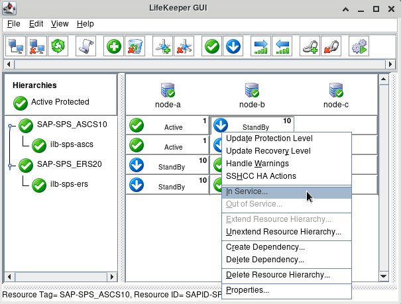This screenshot has height=304, width=401.
Task: Click the Delete Dependency chain toolbar icon
Action: [331, 46]
